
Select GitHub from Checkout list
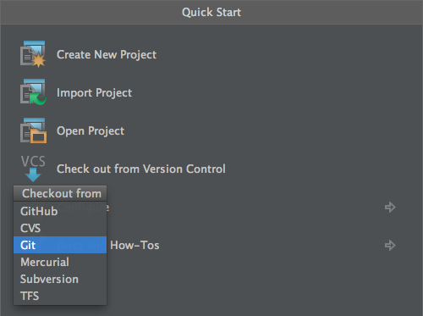point(60,211)
